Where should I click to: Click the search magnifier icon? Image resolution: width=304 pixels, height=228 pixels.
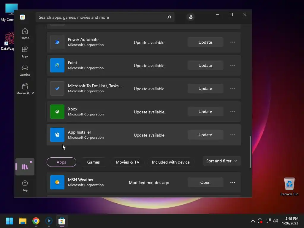click(x=169, y=17)
